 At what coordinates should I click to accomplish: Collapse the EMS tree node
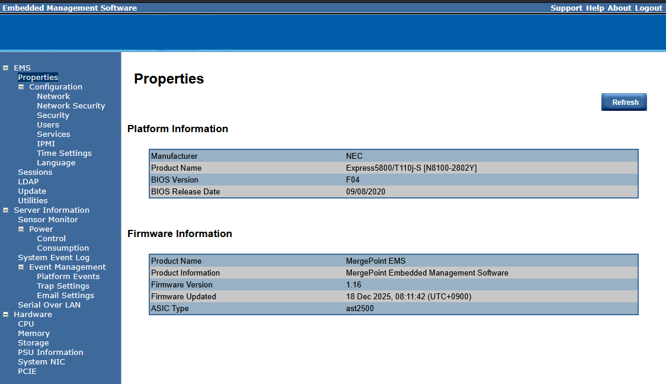point(6,68)
